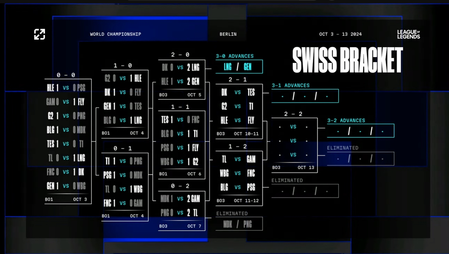This screenshot has height=254, width=449.
Task: Click the 'BERLIN' header text
Action: pos(228,34)
